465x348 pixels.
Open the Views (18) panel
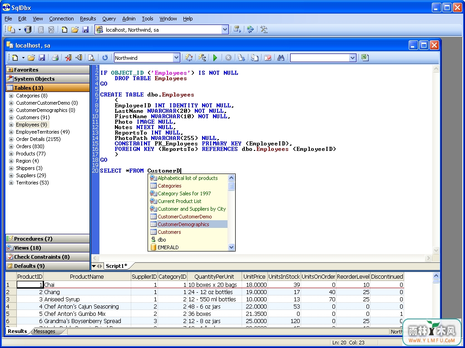47,248
